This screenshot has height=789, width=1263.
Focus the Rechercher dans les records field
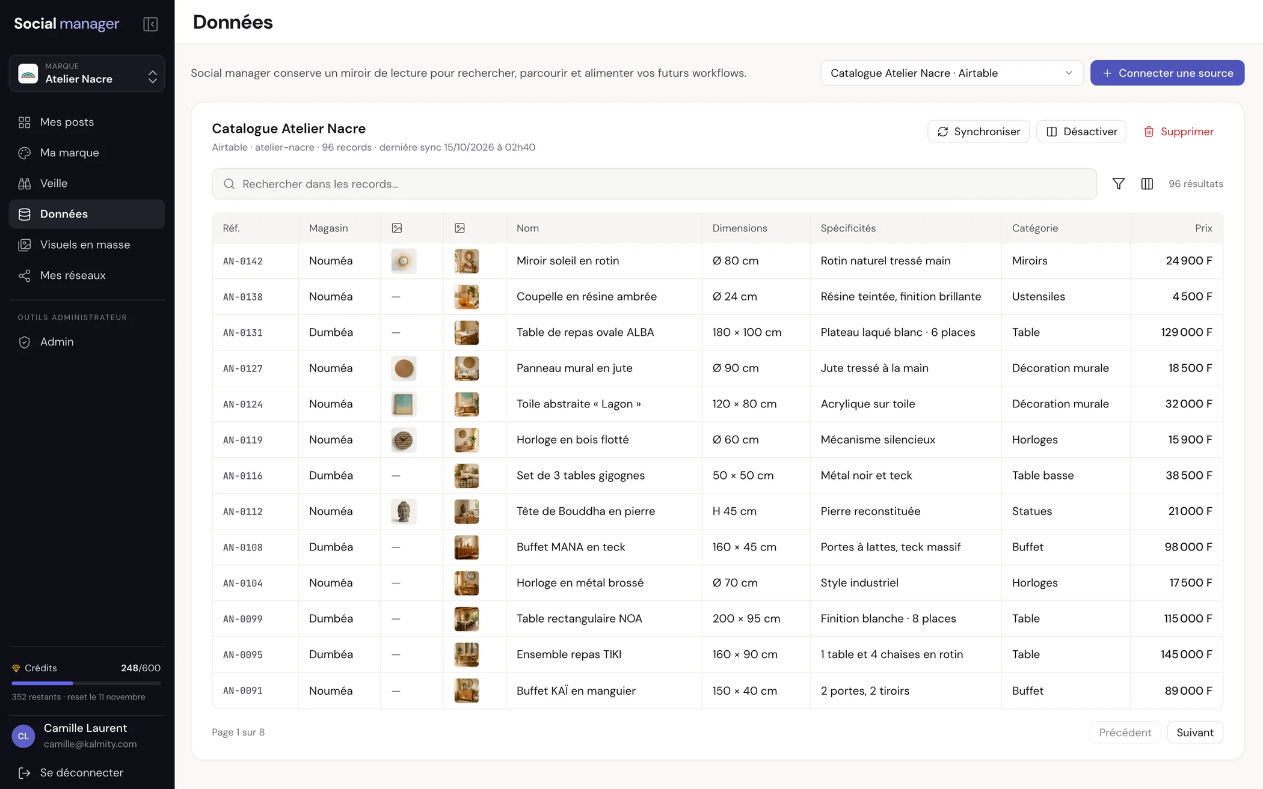click(x=654, y=184)
